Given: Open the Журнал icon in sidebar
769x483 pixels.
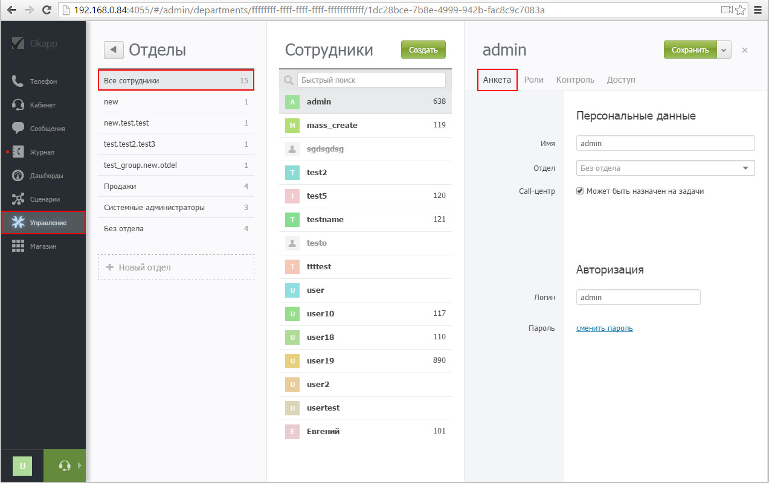Looking at the screenshot, I should pyautogui.click(x=18, y=152).
